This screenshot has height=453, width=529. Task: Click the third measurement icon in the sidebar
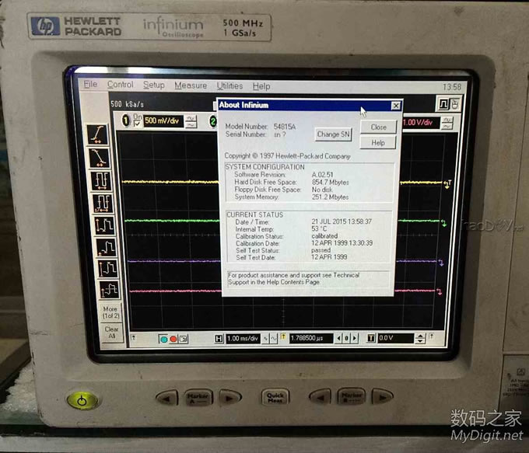point(100,180)
